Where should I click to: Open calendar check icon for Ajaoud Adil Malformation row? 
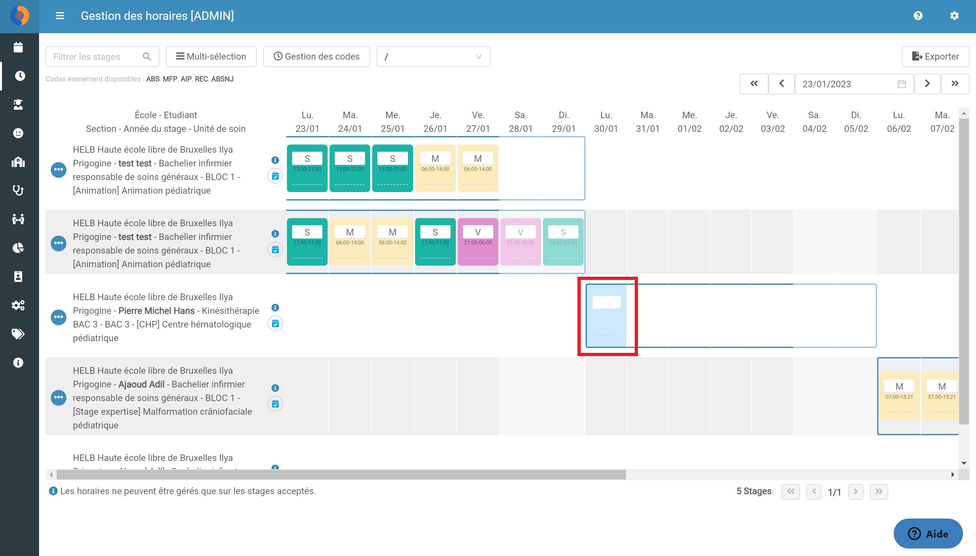275,404
